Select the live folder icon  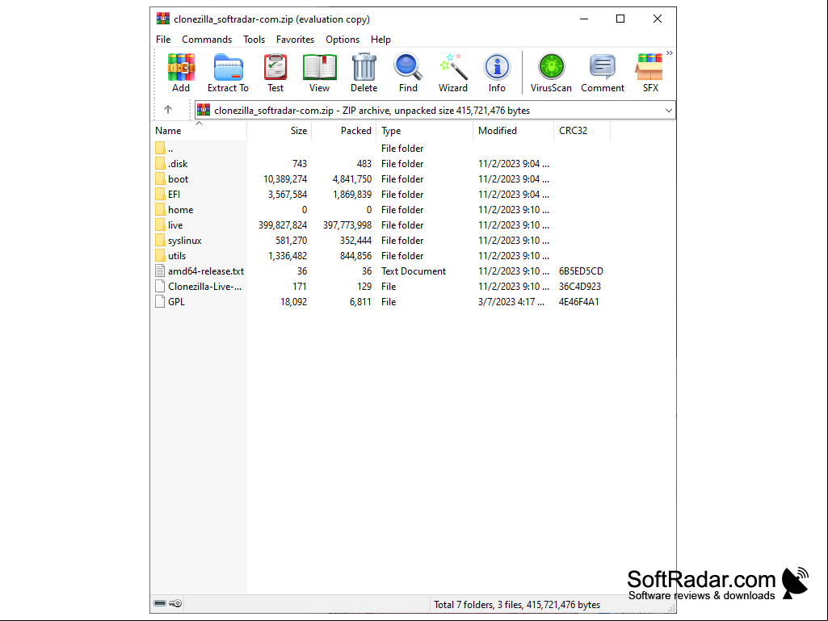tap(160, 225)
